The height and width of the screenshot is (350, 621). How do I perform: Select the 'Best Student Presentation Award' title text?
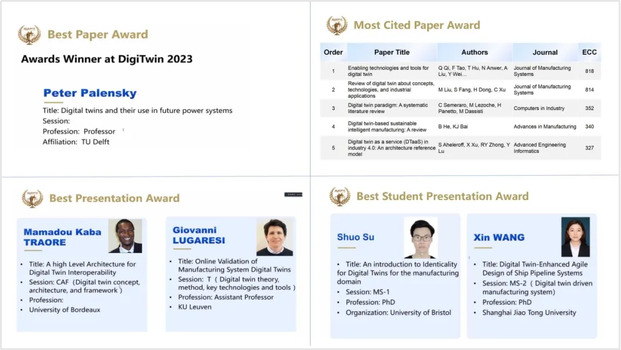point(442,196)
